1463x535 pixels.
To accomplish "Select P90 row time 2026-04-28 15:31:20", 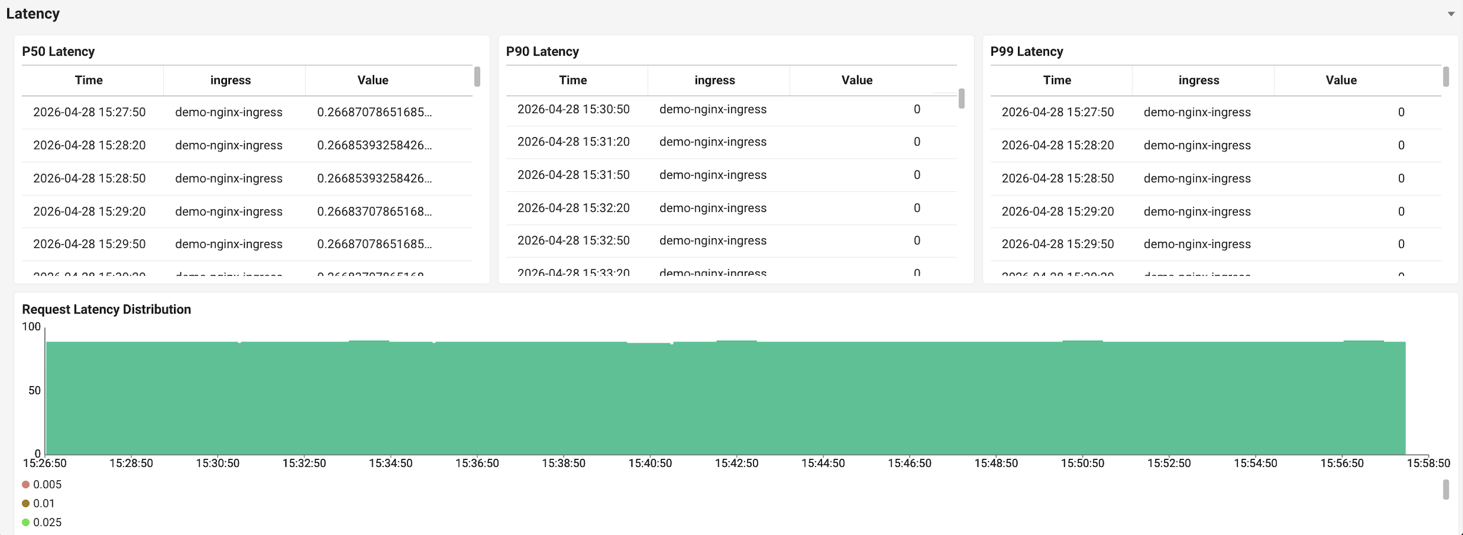I will pos(574,142).
